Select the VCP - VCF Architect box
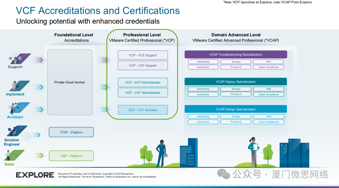The width and height of the screenshot is (339, 188). [143, 110]
